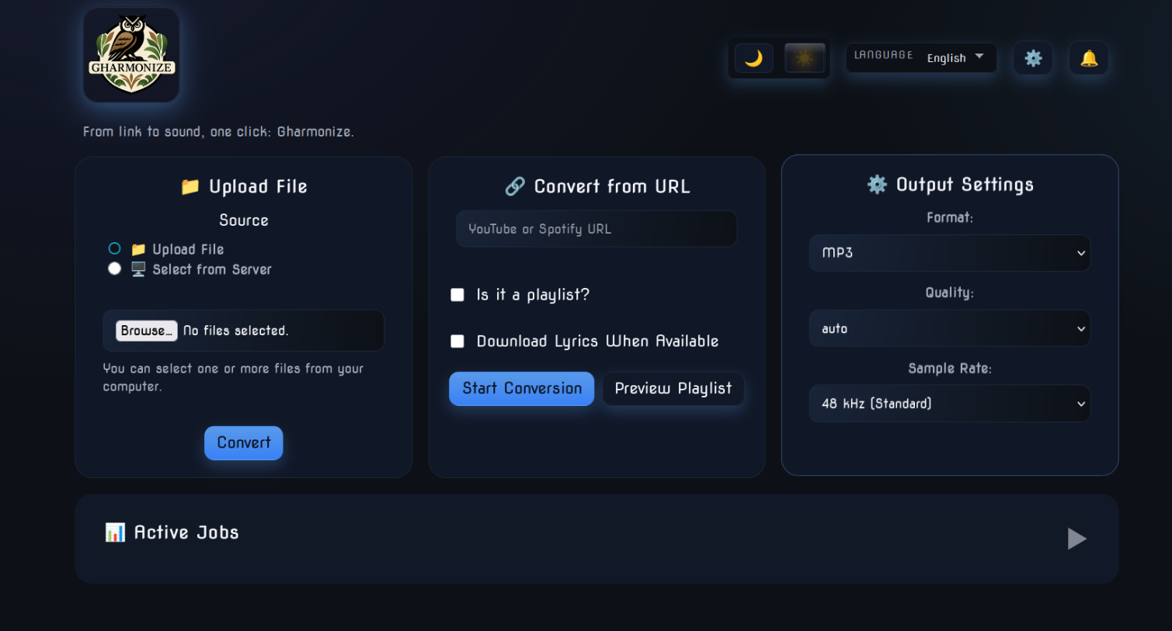Expand the Active Jobs section arrow

click(x=1076, y=539)
